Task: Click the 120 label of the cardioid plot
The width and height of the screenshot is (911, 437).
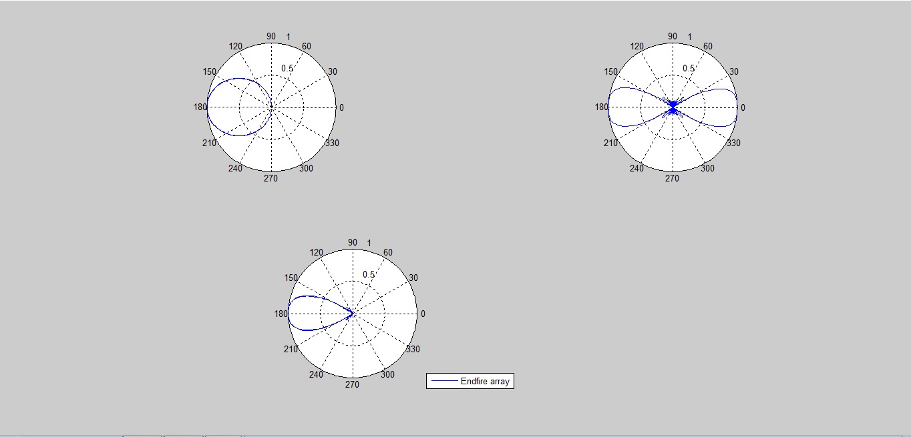Action: [235, 46]
